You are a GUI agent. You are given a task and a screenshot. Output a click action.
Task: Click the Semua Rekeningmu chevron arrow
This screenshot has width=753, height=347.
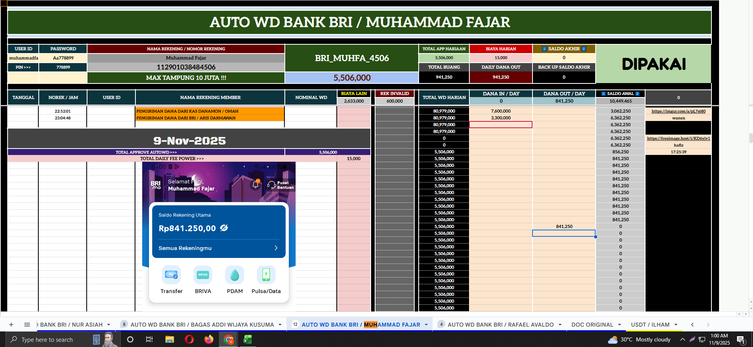click(x=276, y=248)
